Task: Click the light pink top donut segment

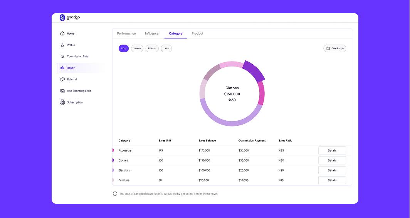Action: [231, 64]
